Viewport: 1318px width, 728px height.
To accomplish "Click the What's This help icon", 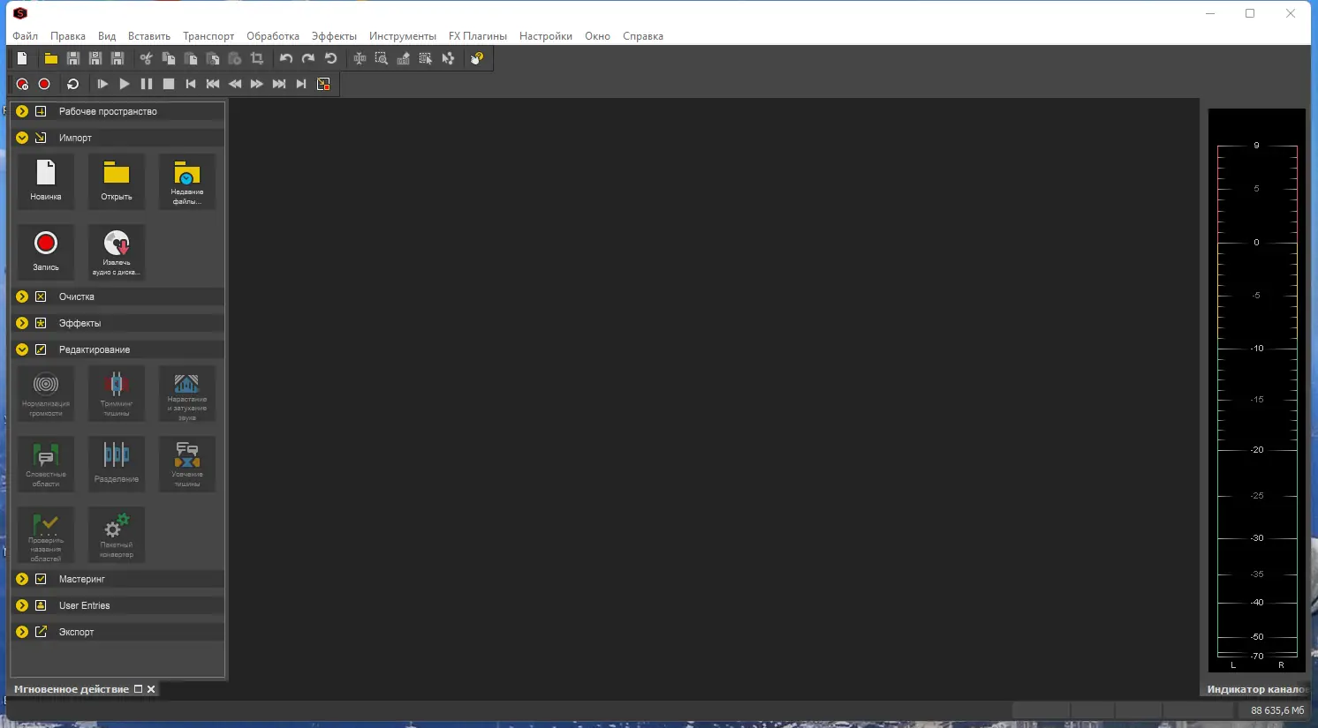I will click(x=477, y=58).
